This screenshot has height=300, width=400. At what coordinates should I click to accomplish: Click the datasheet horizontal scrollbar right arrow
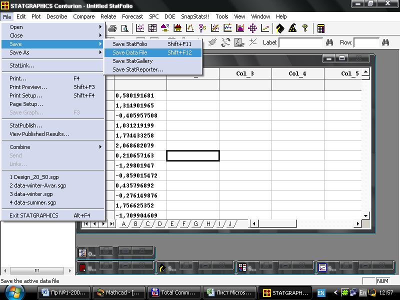point(357,224)
